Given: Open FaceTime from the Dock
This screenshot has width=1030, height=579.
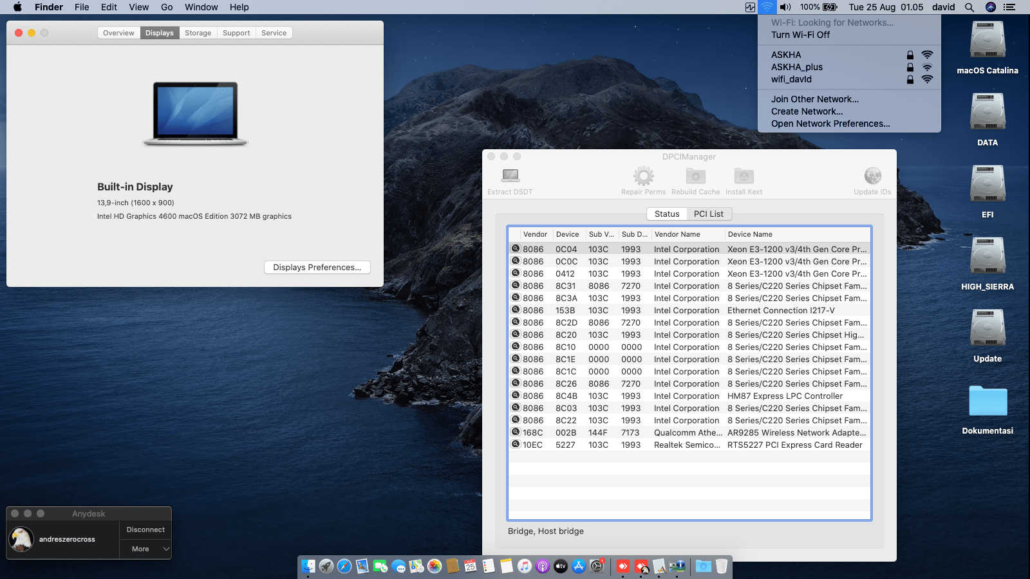Looking at the screenshot, I should click(x=380, y=566).
